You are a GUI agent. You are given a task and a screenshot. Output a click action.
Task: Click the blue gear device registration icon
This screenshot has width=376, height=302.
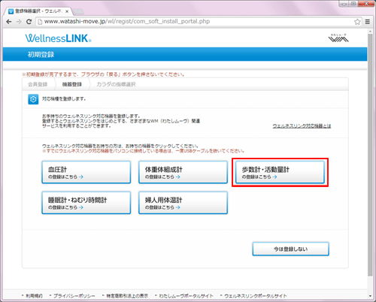(33, 99)
